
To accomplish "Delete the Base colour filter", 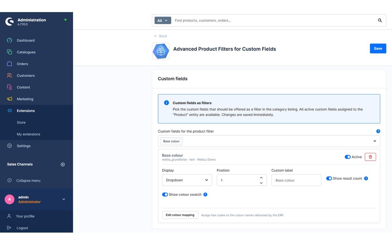I will (370, 157).
